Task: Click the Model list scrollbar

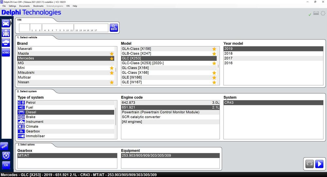Action: (x=218, y=65)
